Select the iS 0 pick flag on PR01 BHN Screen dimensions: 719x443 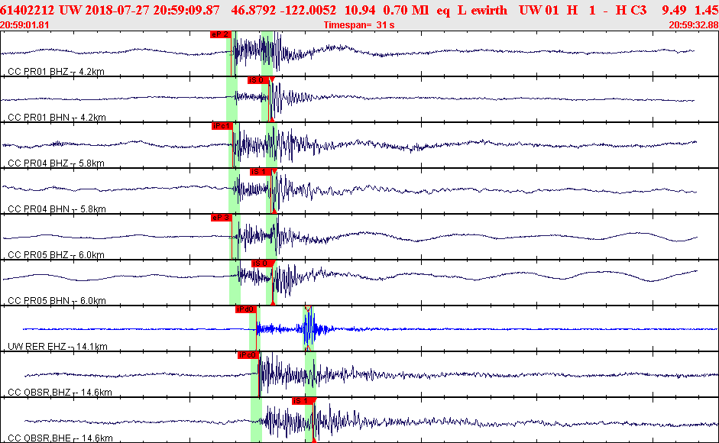[x=257, y=80]
